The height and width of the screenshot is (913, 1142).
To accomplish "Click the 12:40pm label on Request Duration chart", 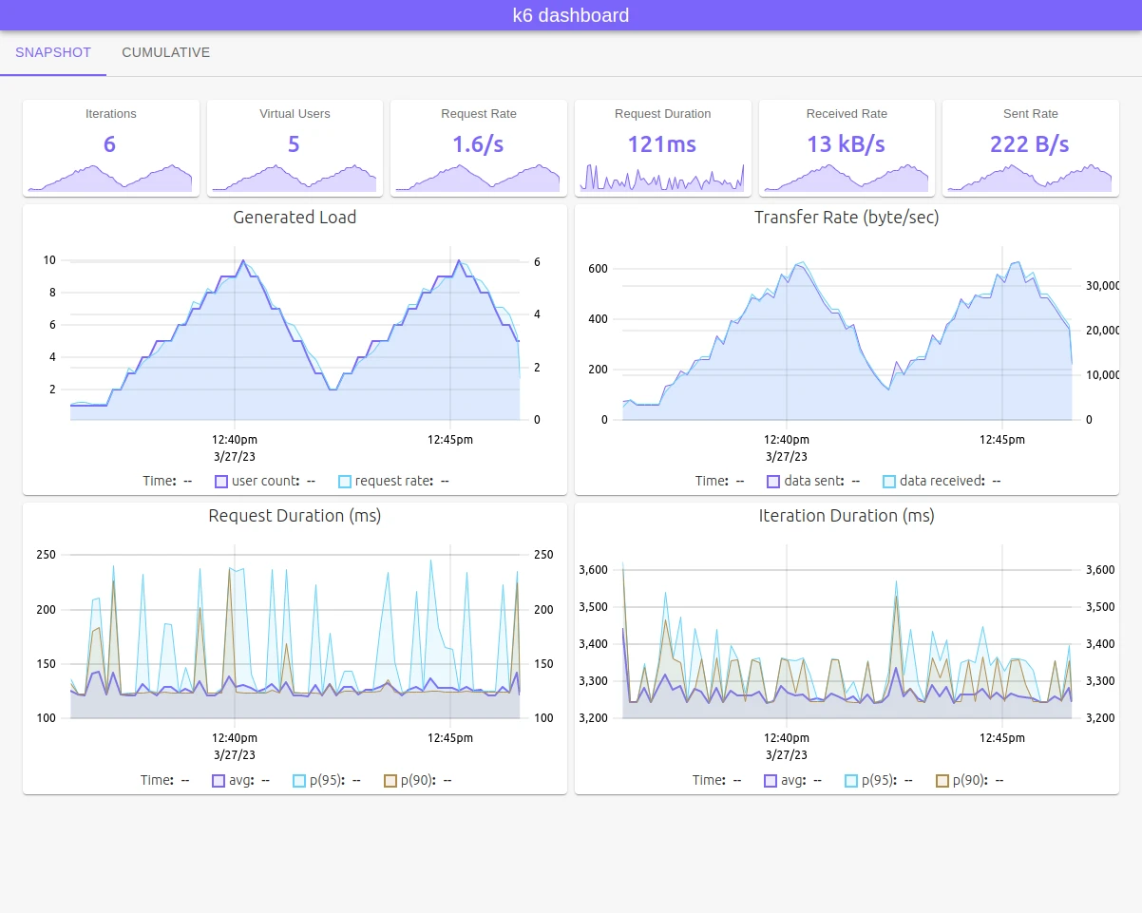I will [235, 738].
